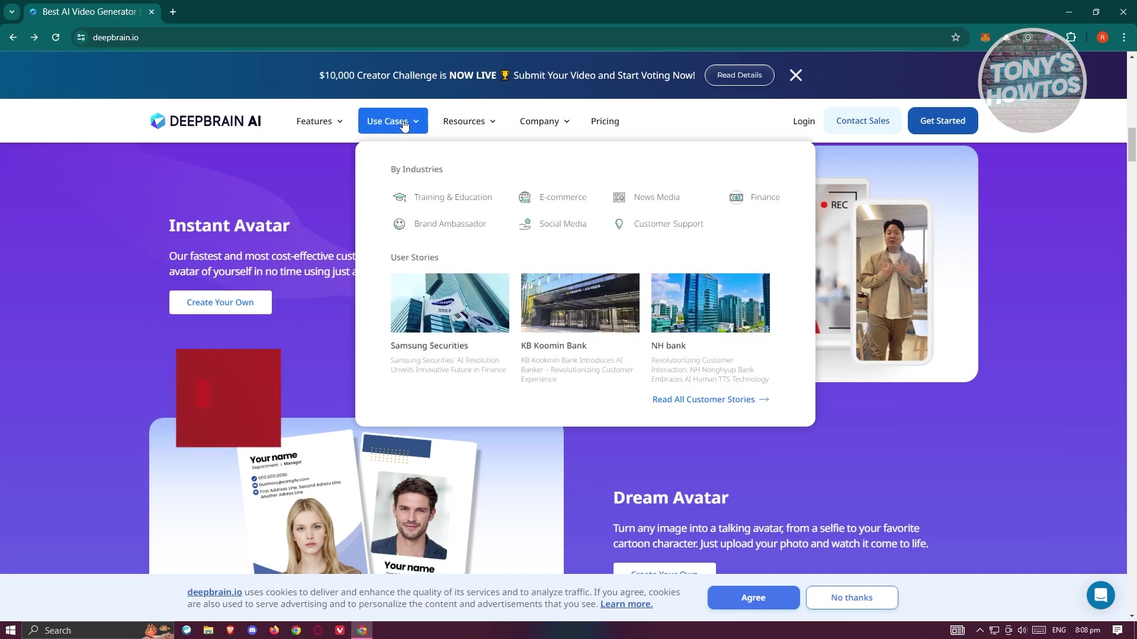Click the deepbrain.io link in cookie notice

[x=214, y=592]
